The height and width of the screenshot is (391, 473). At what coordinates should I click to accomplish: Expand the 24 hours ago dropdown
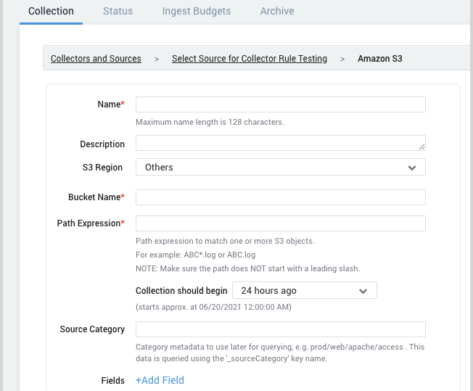tap(305, 290)
